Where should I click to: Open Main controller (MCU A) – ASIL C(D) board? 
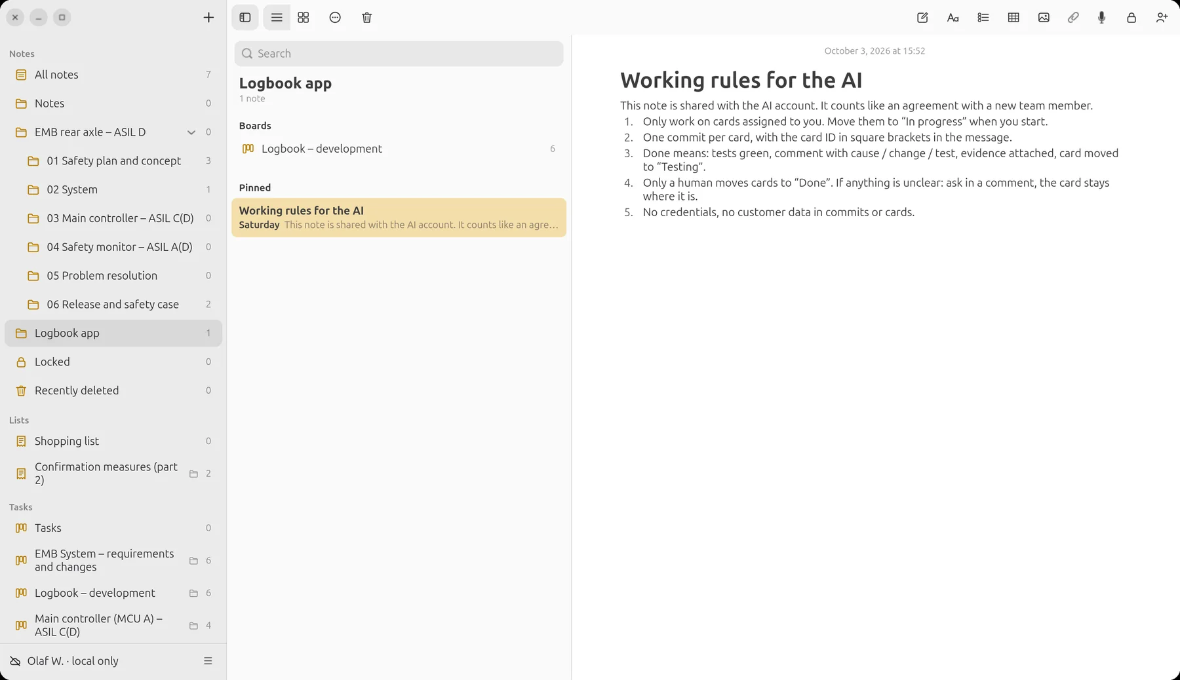point(113,625)
